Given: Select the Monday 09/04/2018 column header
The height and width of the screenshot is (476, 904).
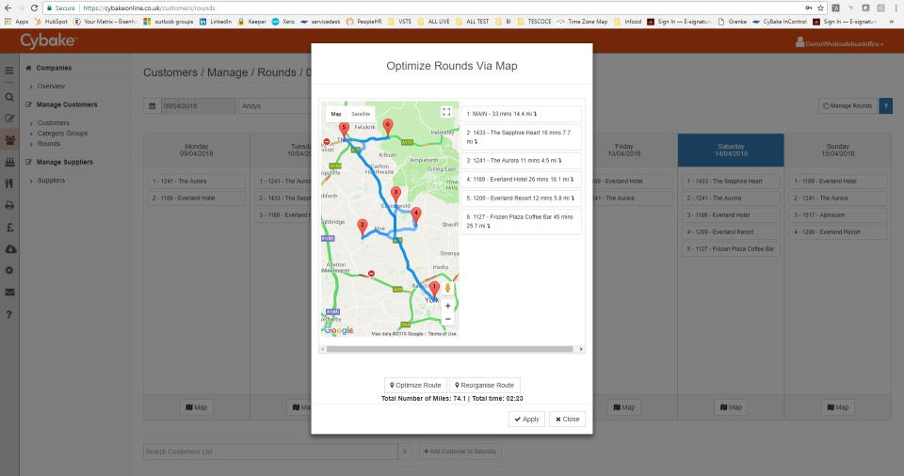Looking at the screenshot, I should coord(196,151).
